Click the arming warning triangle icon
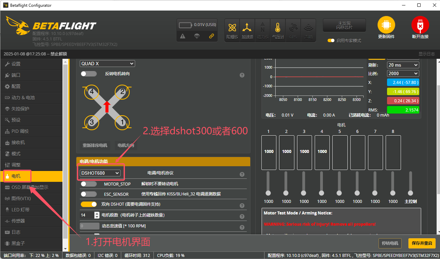 pos(183,36)
